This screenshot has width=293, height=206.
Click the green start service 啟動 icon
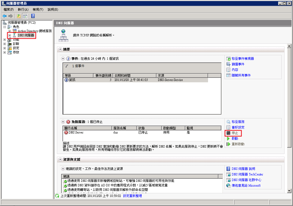pos(228,139)
